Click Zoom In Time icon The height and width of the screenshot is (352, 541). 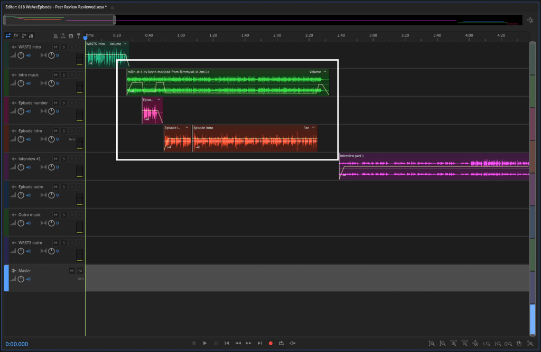pos(454,344)
